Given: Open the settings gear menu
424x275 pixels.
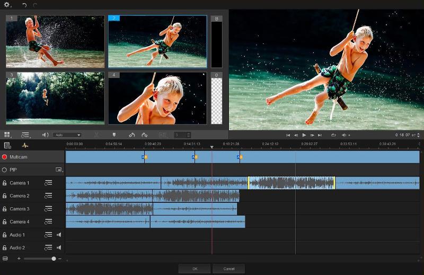Looking at the screenshot, I should click(x=7, y=5).
